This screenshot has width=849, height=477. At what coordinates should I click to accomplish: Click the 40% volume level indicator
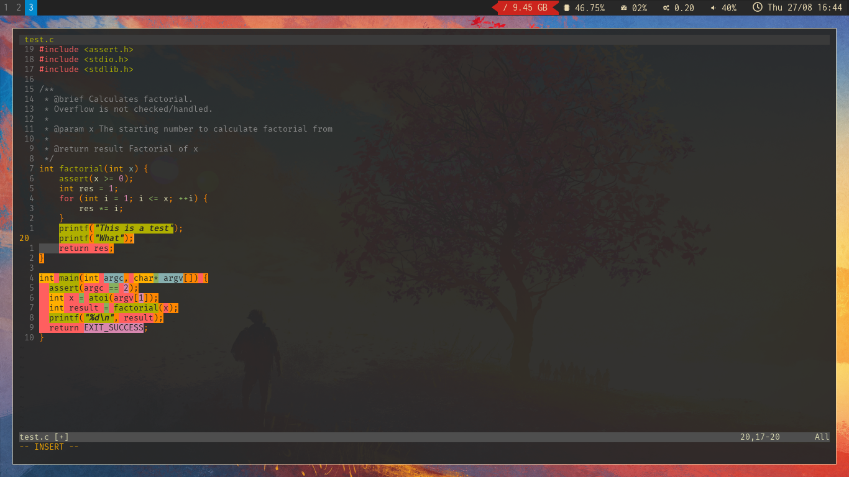coord(728,8)
